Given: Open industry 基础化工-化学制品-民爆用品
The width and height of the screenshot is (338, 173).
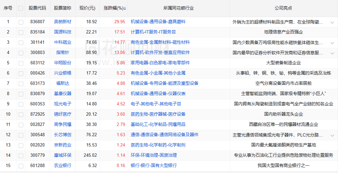Looking at the screenshot, I should click(x=158, y=124).
